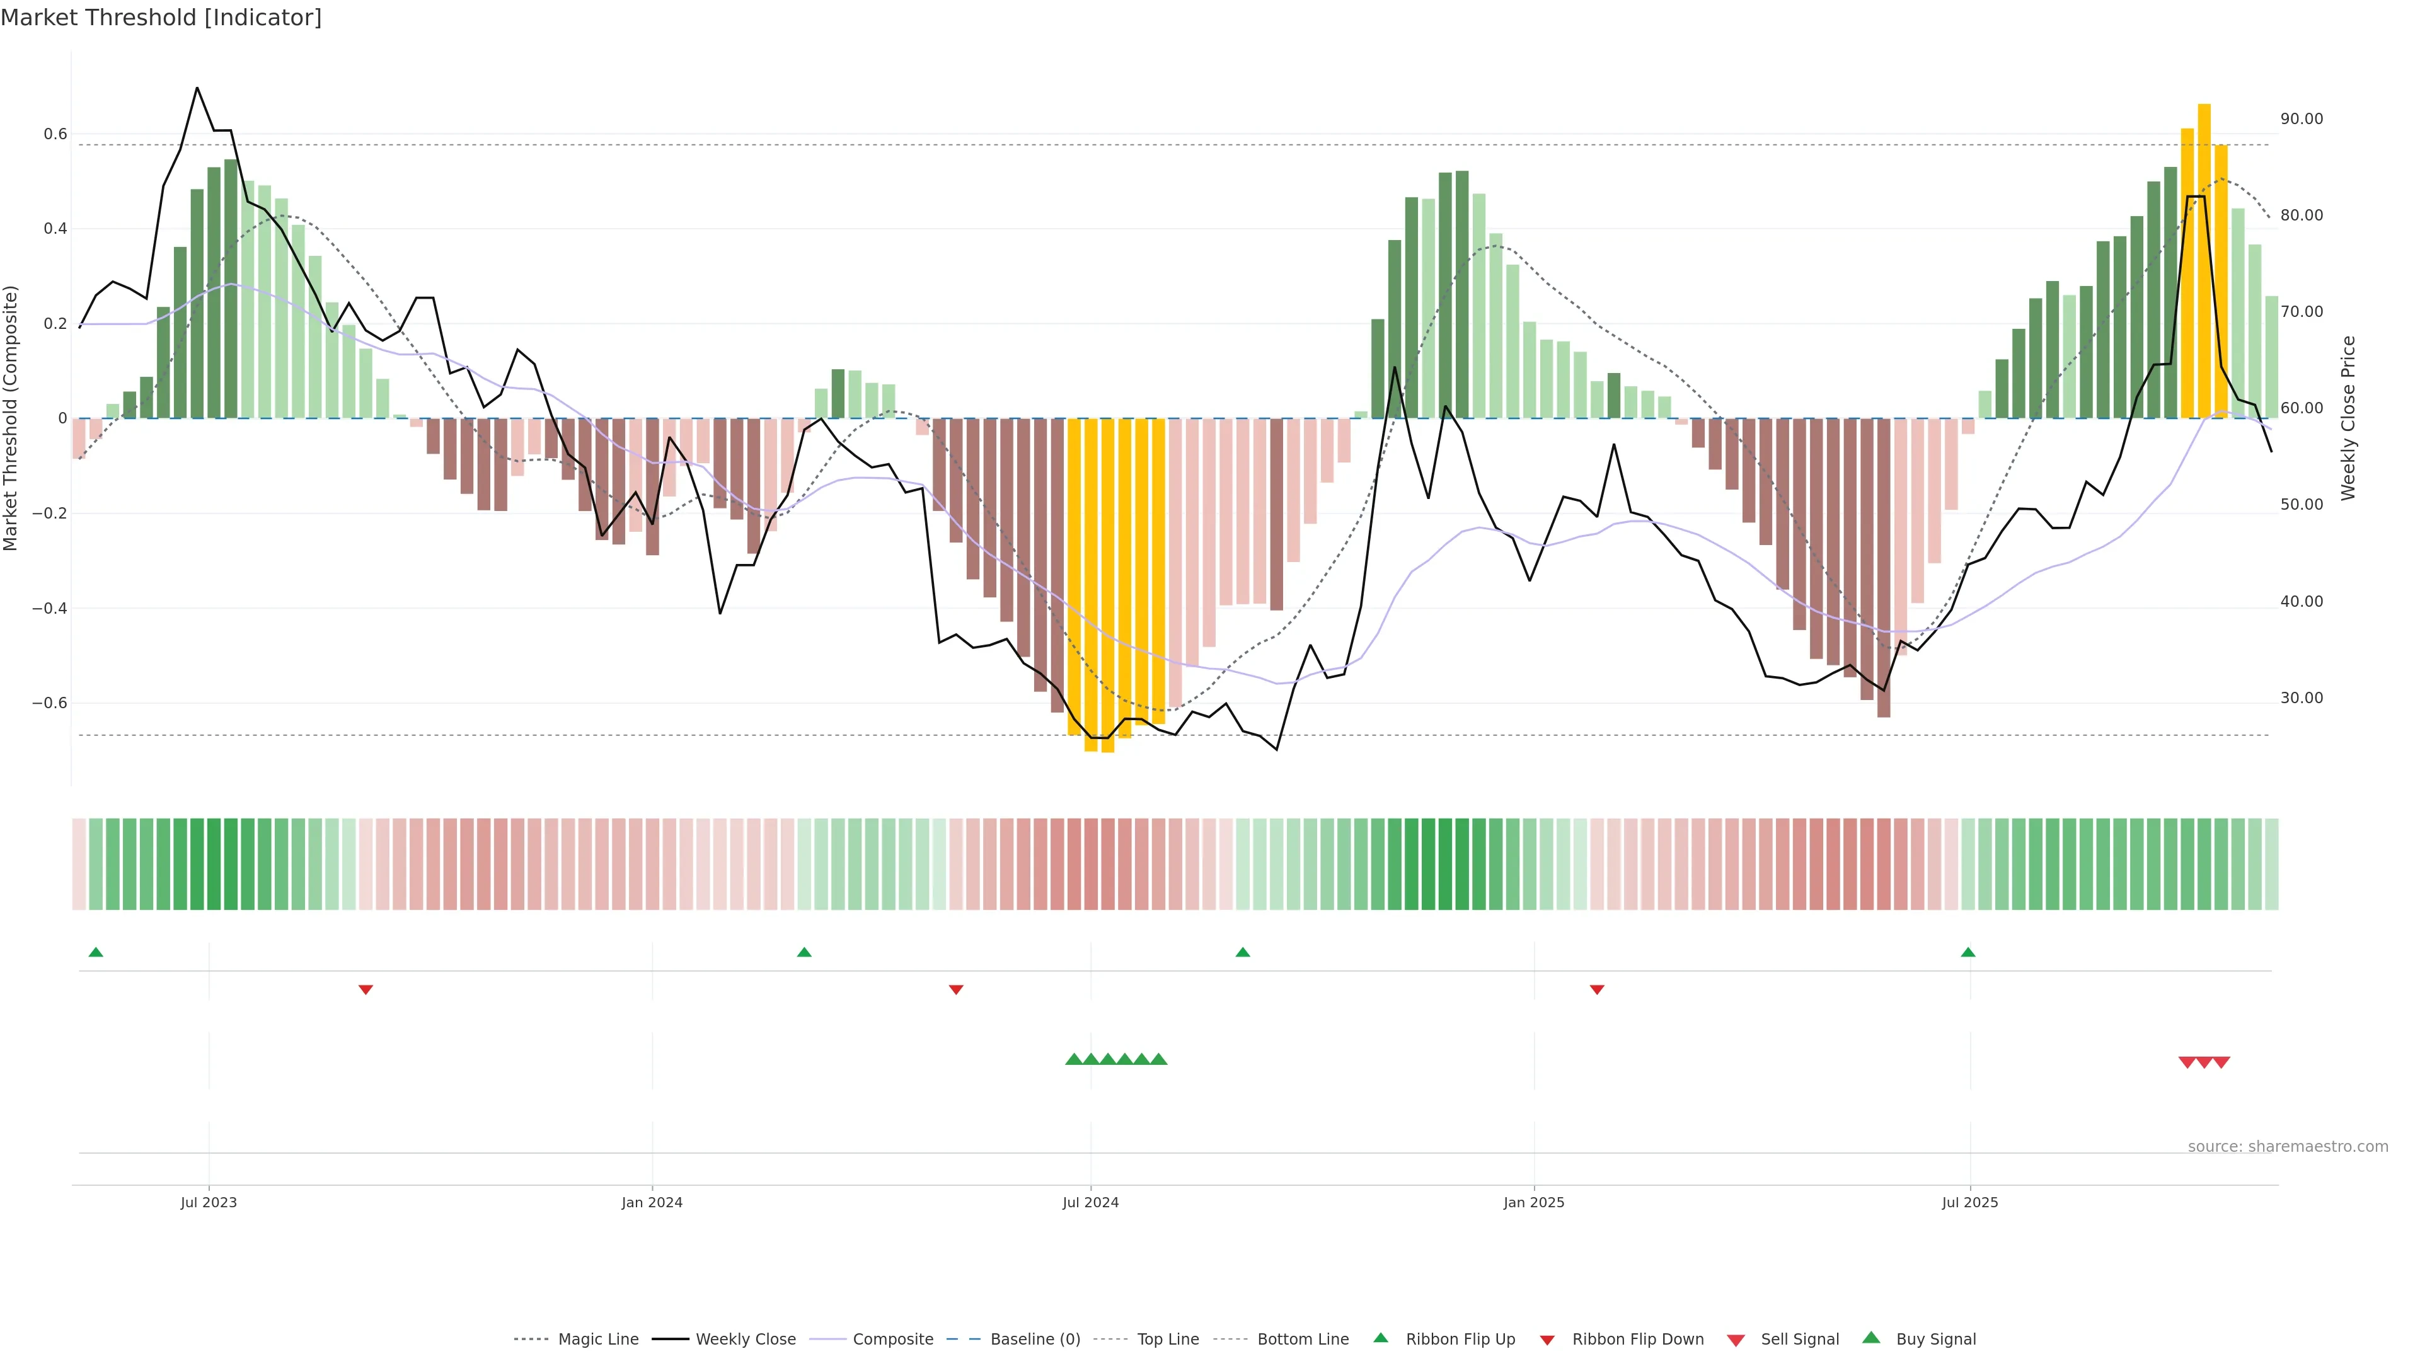Open the source: sharemaestro.com text
2420x1361 pixels.
click(2288, 1147)
